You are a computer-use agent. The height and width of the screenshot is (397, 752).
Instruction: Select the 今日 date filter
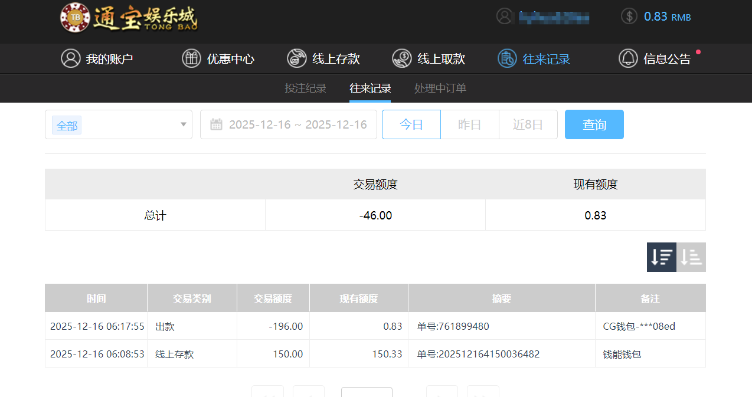tap(411, 124)
